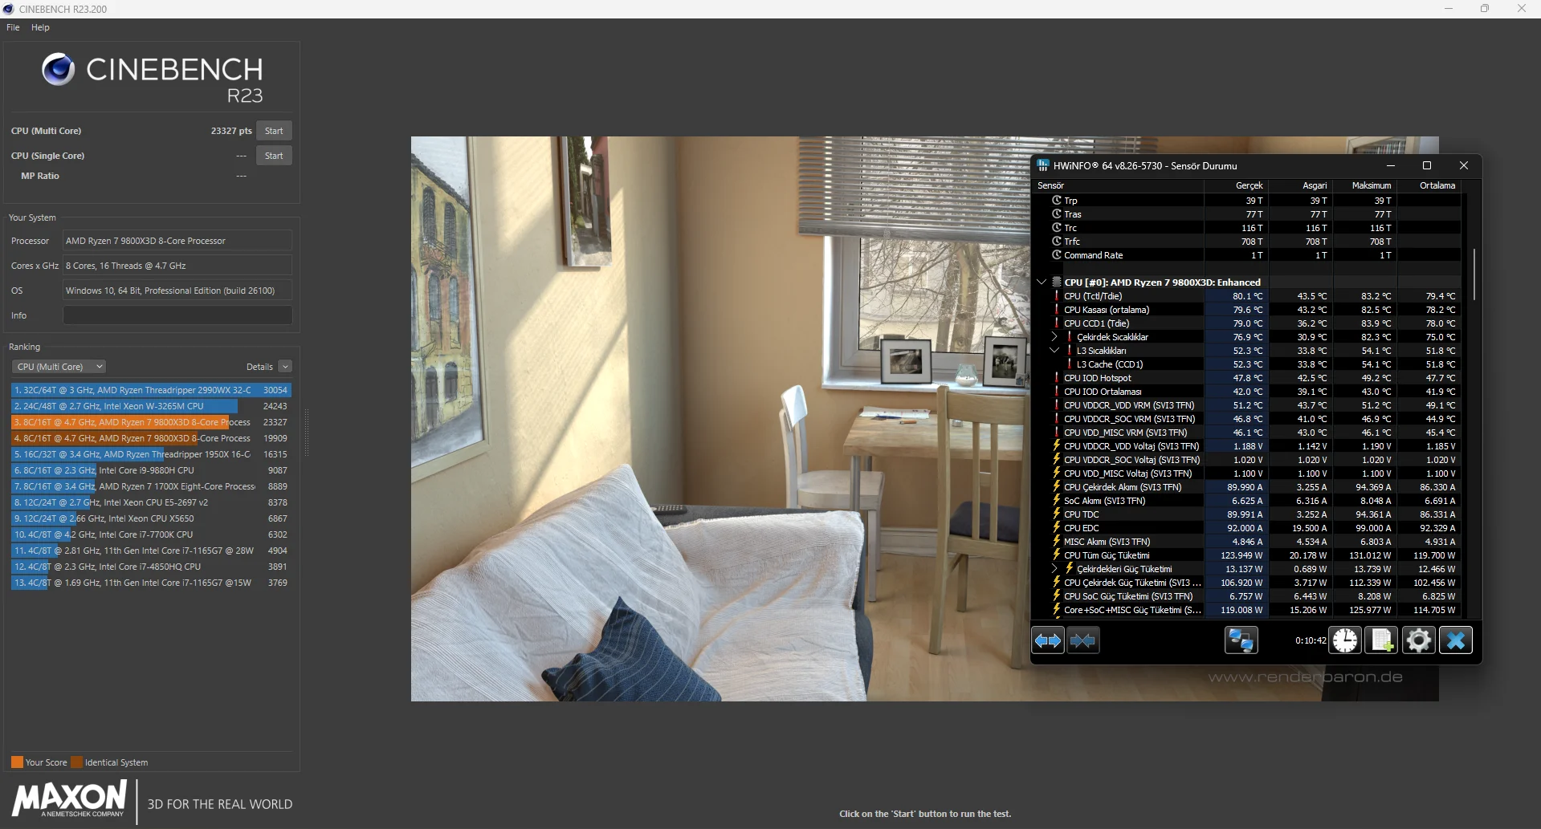This screenshot has width=1541, height=829.
Task: Start logging with the HWiNFO sheet-plus icon
Action: 1382,640
